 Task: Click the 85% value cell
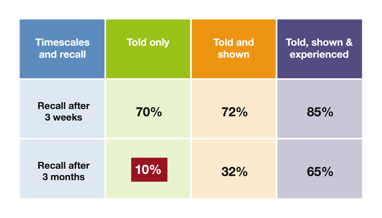point(320,112)
